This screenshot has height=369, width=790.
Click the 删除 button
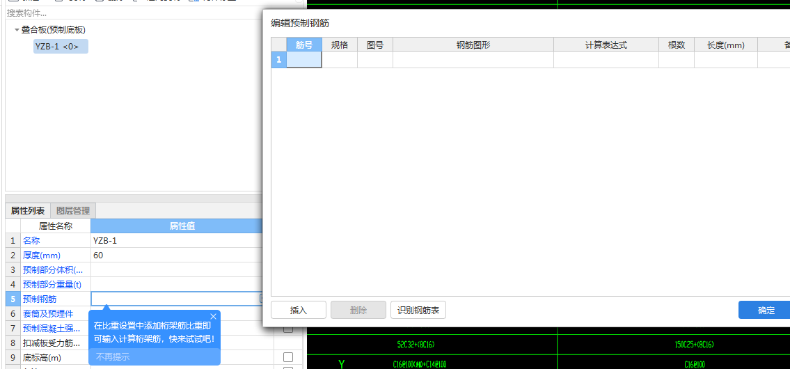click(358, 310)
